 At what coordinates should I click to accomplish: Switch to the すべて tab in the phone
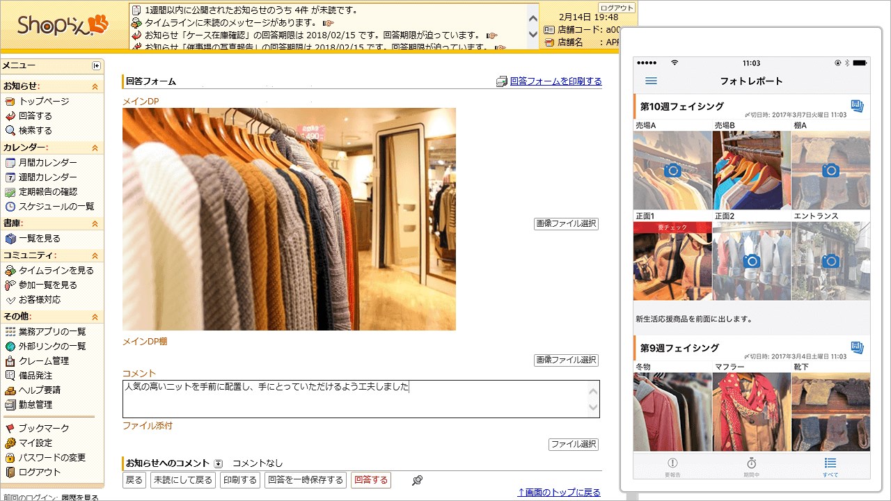click(x=830, y=467)
